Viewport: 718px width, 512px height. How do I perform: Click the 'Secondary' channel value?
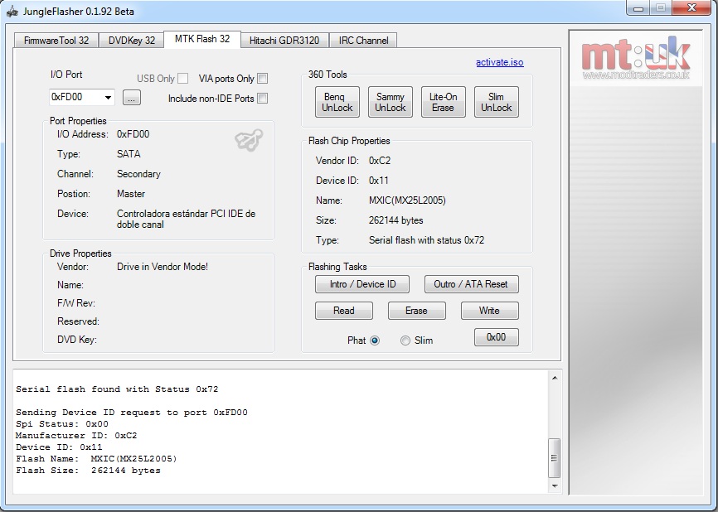pos(138,174)
